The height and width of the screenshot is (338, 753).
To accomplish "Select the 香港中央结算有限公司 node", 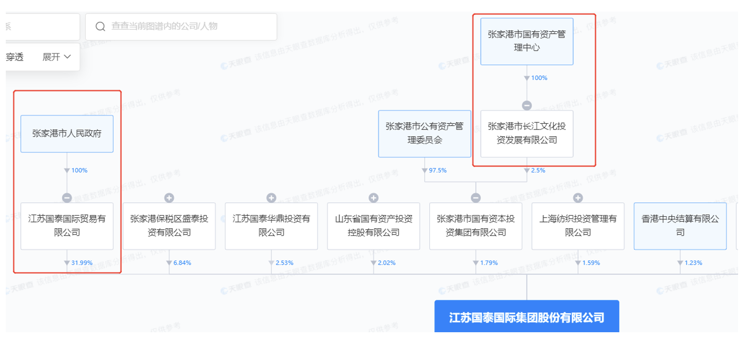I will (x=680, y=226).
